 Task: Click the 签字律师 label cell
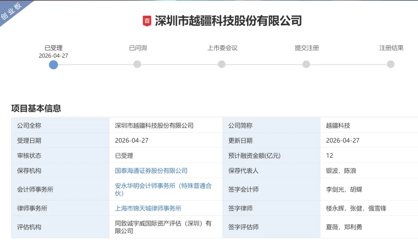pyautogui.click(x=271, y=208)
